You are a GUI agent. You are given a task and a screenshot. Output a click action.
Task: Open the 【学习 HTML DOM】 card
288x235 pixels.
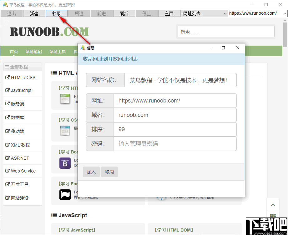tap(195, 229)
